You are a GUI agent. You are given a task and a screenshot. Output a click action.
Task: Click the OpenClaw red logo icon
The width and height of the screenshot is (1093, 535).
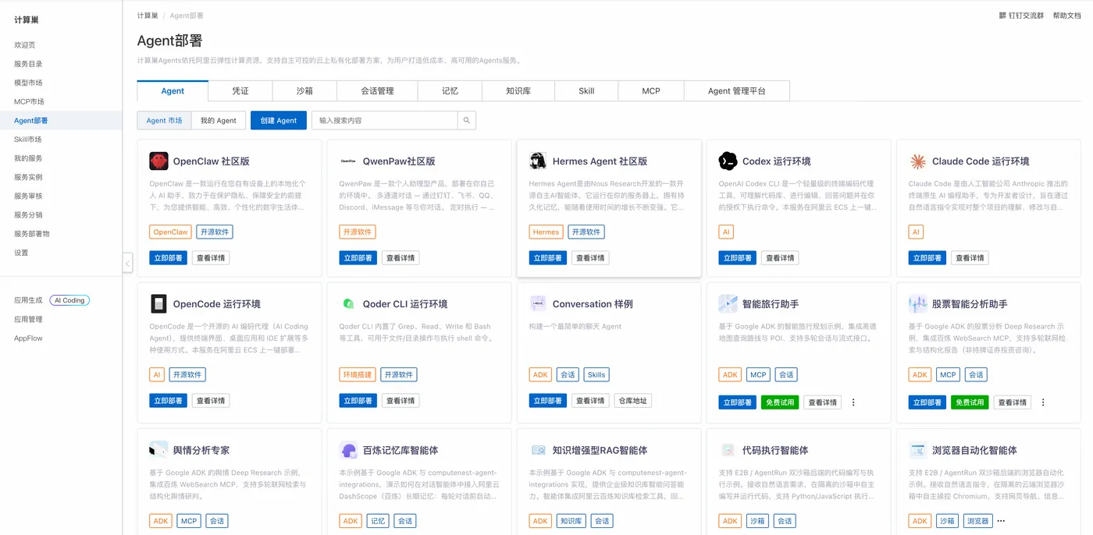point(158,161)
